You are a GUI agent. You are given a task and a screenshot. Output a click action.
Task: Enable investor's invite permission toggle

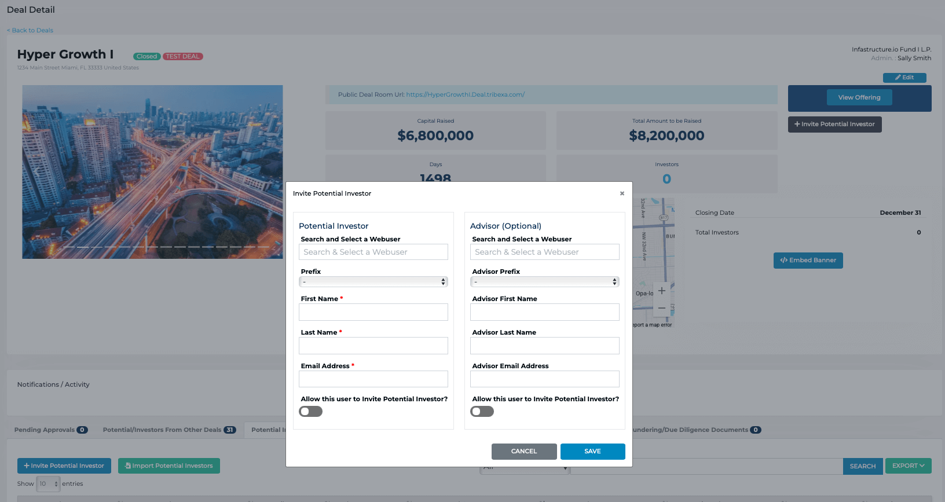point(311,412)
